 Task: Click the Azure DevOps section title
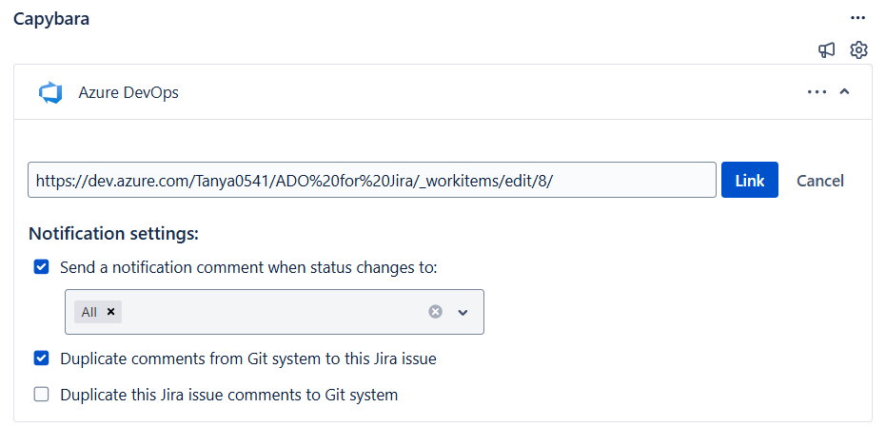pyautogui.click(x=128, y=92)
